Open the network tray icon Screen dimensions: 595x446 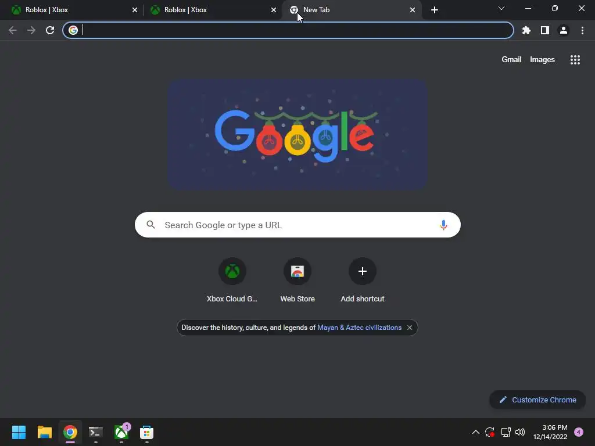tap(506, 432)
